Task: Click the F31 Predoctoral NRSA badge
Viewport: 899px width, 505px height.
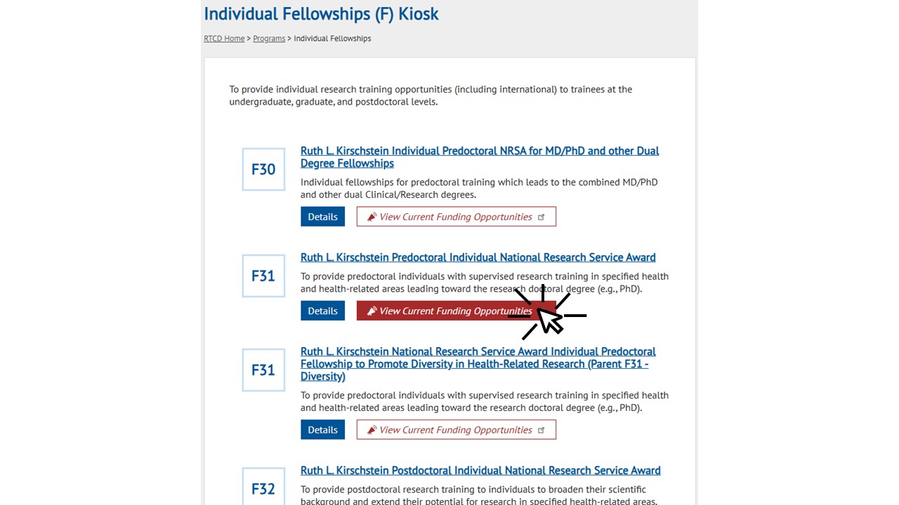Action: coord(263,276)
